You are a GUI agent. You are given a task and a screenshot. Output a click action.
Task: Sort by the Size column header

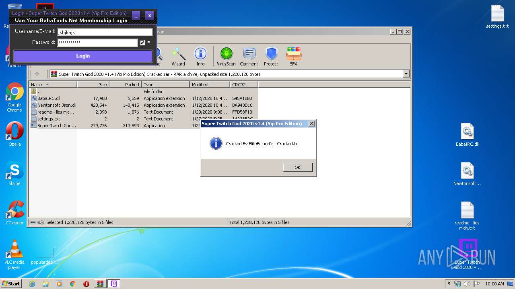(x=93, y=85)
